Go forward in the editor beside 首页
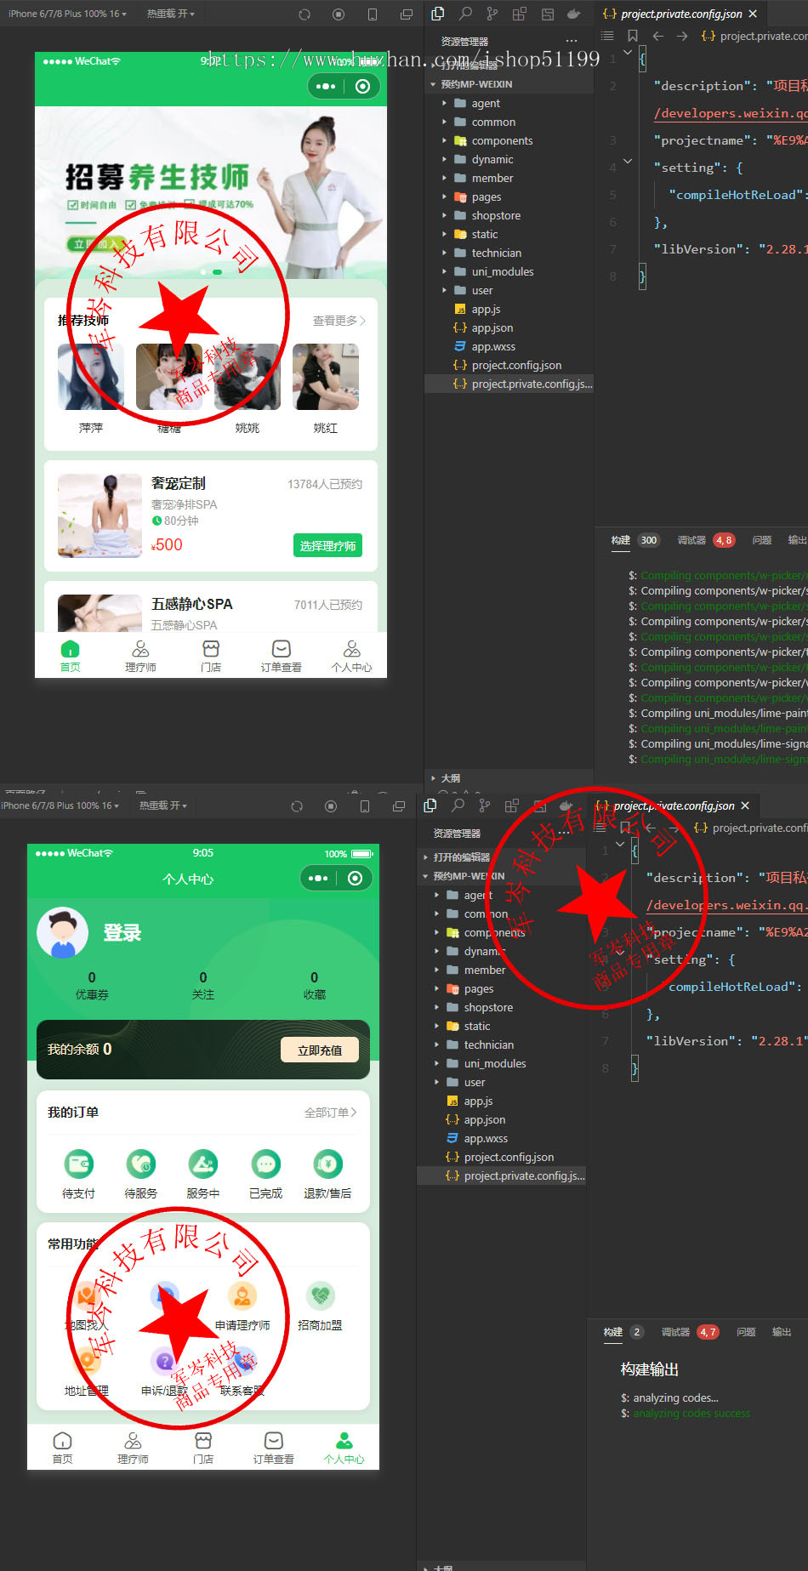This screenshot has height=1571, width=808. click(x=682, y=36)
